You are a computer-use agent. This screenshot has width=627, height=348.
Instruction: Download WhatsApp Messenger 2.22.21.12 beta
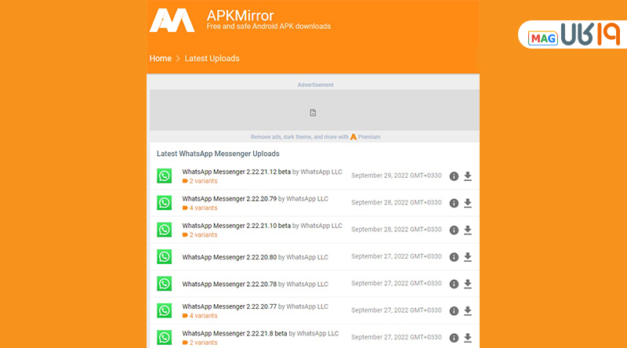point(468,176)
